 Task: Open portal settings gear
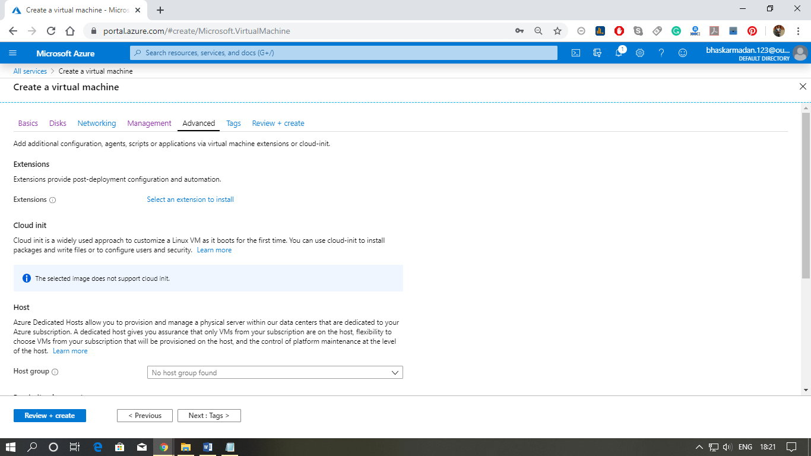tap(640, 52)
